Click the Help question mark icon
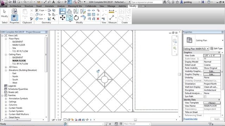This screenshot has height=126, width=225. pos(209,2)
